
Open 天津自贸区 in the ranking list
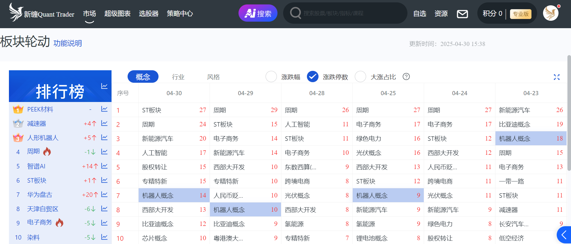[43, 209]
